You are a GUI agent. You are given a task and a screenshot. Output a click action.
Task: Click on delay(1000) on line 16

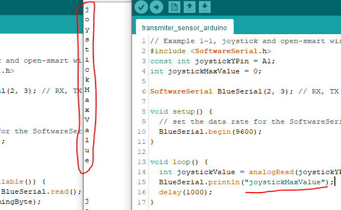pos(185,192)
